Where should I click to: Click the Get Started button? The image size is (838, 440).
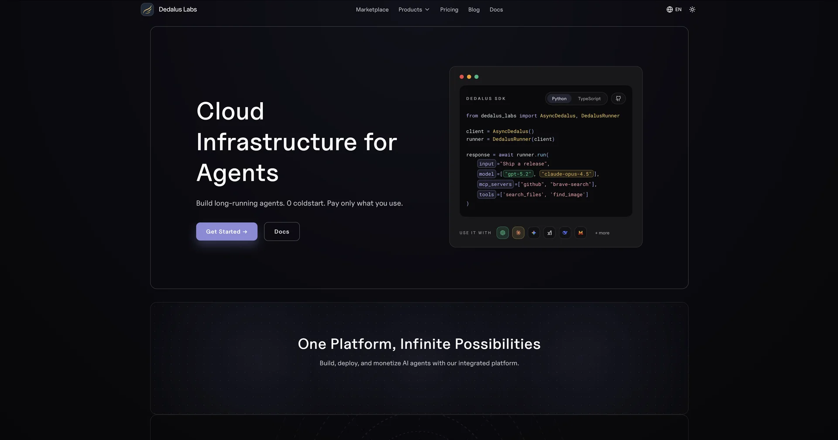(227, 231)
